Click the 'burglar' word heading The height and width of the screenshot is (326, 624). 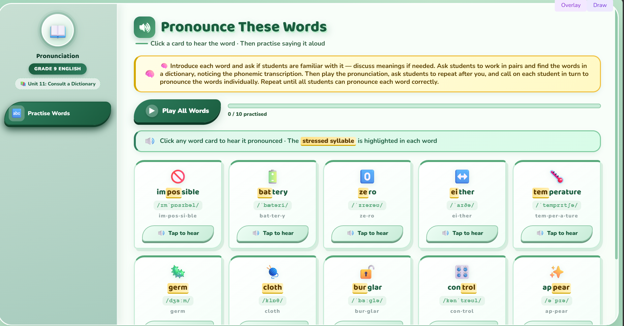click(367, 287)
